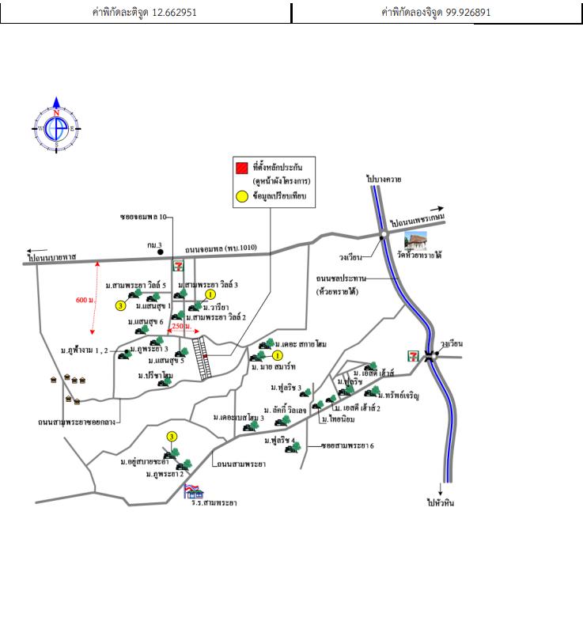
Task: Click yellow marker 3 near ม.สามพระยา วิลล์ 5
Action: pyautogui.click(x=120, y=305)
